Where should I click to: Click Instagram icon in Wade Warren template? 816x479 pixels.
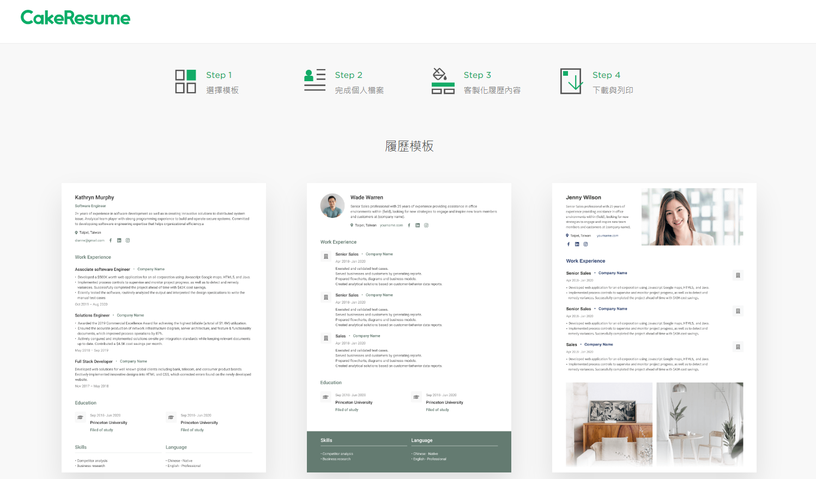(x=426, y=225)
